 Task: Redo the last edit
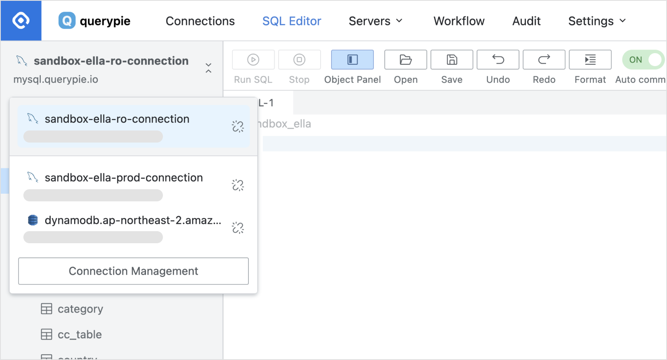pyautogui.click(x=544, y=60)
